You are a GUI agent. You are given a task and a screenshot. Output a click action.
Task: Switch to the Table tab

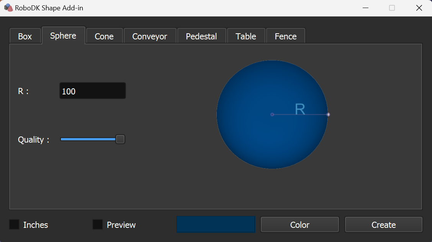[x=246, y=36]
